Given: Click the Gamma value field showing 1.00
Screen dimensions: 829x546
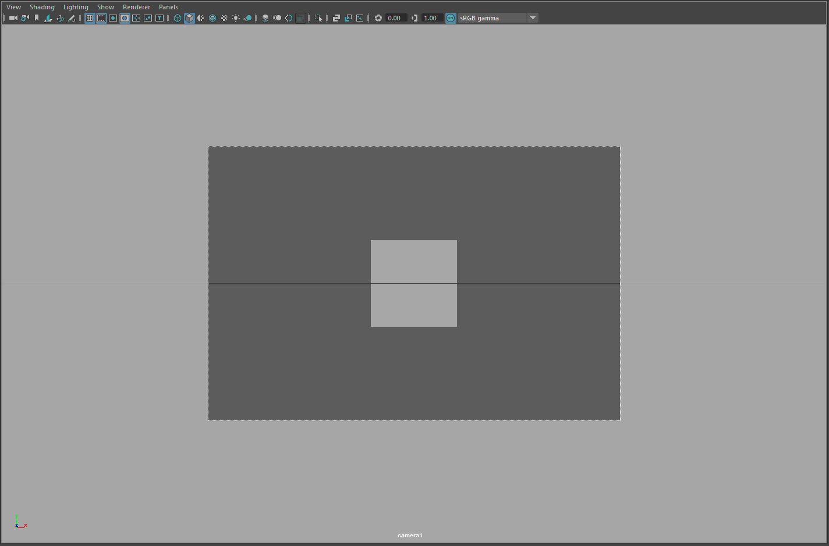Looking at the screenshot, I should [x=431, y=18].
